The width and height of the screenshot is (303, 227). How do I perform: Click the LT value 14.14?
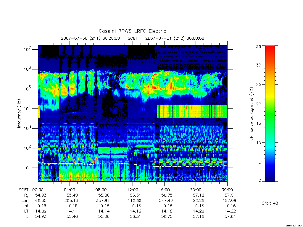pos(104,211)
